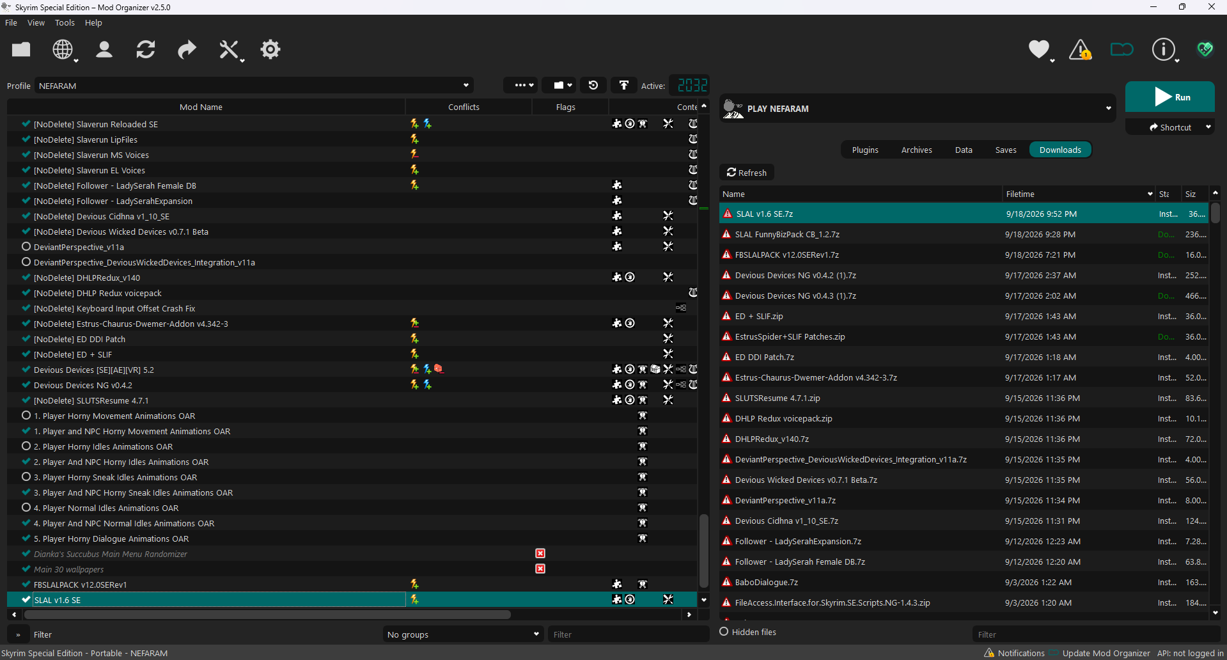Open the three-dots list options dropdown
The height and width of the screenshot is (660, 1227).
pyautogui.click(x=520, y=85)
